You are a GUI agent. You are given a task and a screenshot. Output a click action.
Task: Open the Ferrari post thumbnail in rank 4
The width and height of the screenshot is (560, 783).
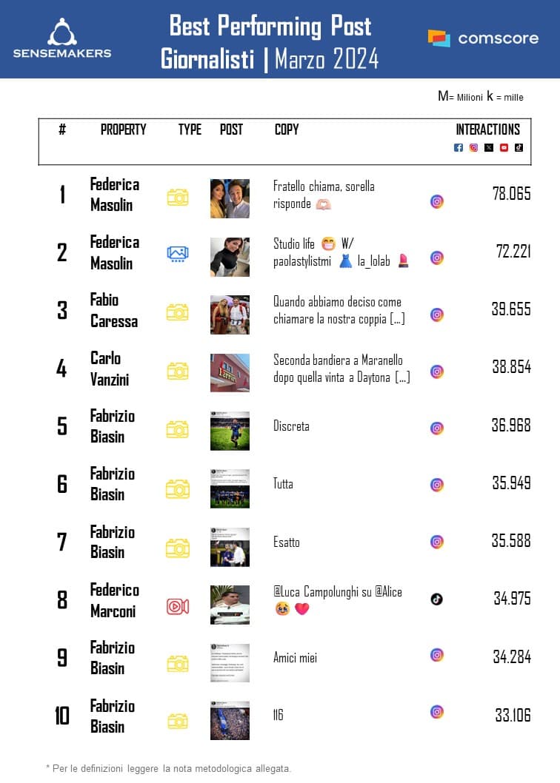coord(230,372)
